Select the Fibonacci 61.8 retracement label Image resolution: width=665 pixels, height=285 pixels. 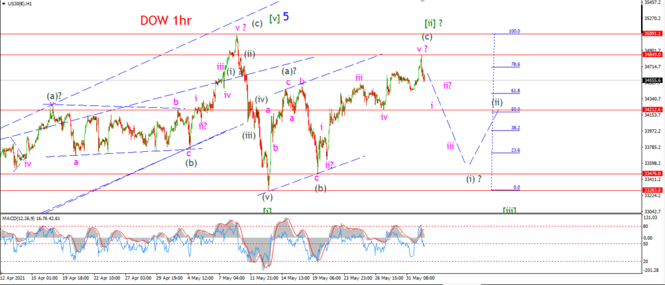516,91
